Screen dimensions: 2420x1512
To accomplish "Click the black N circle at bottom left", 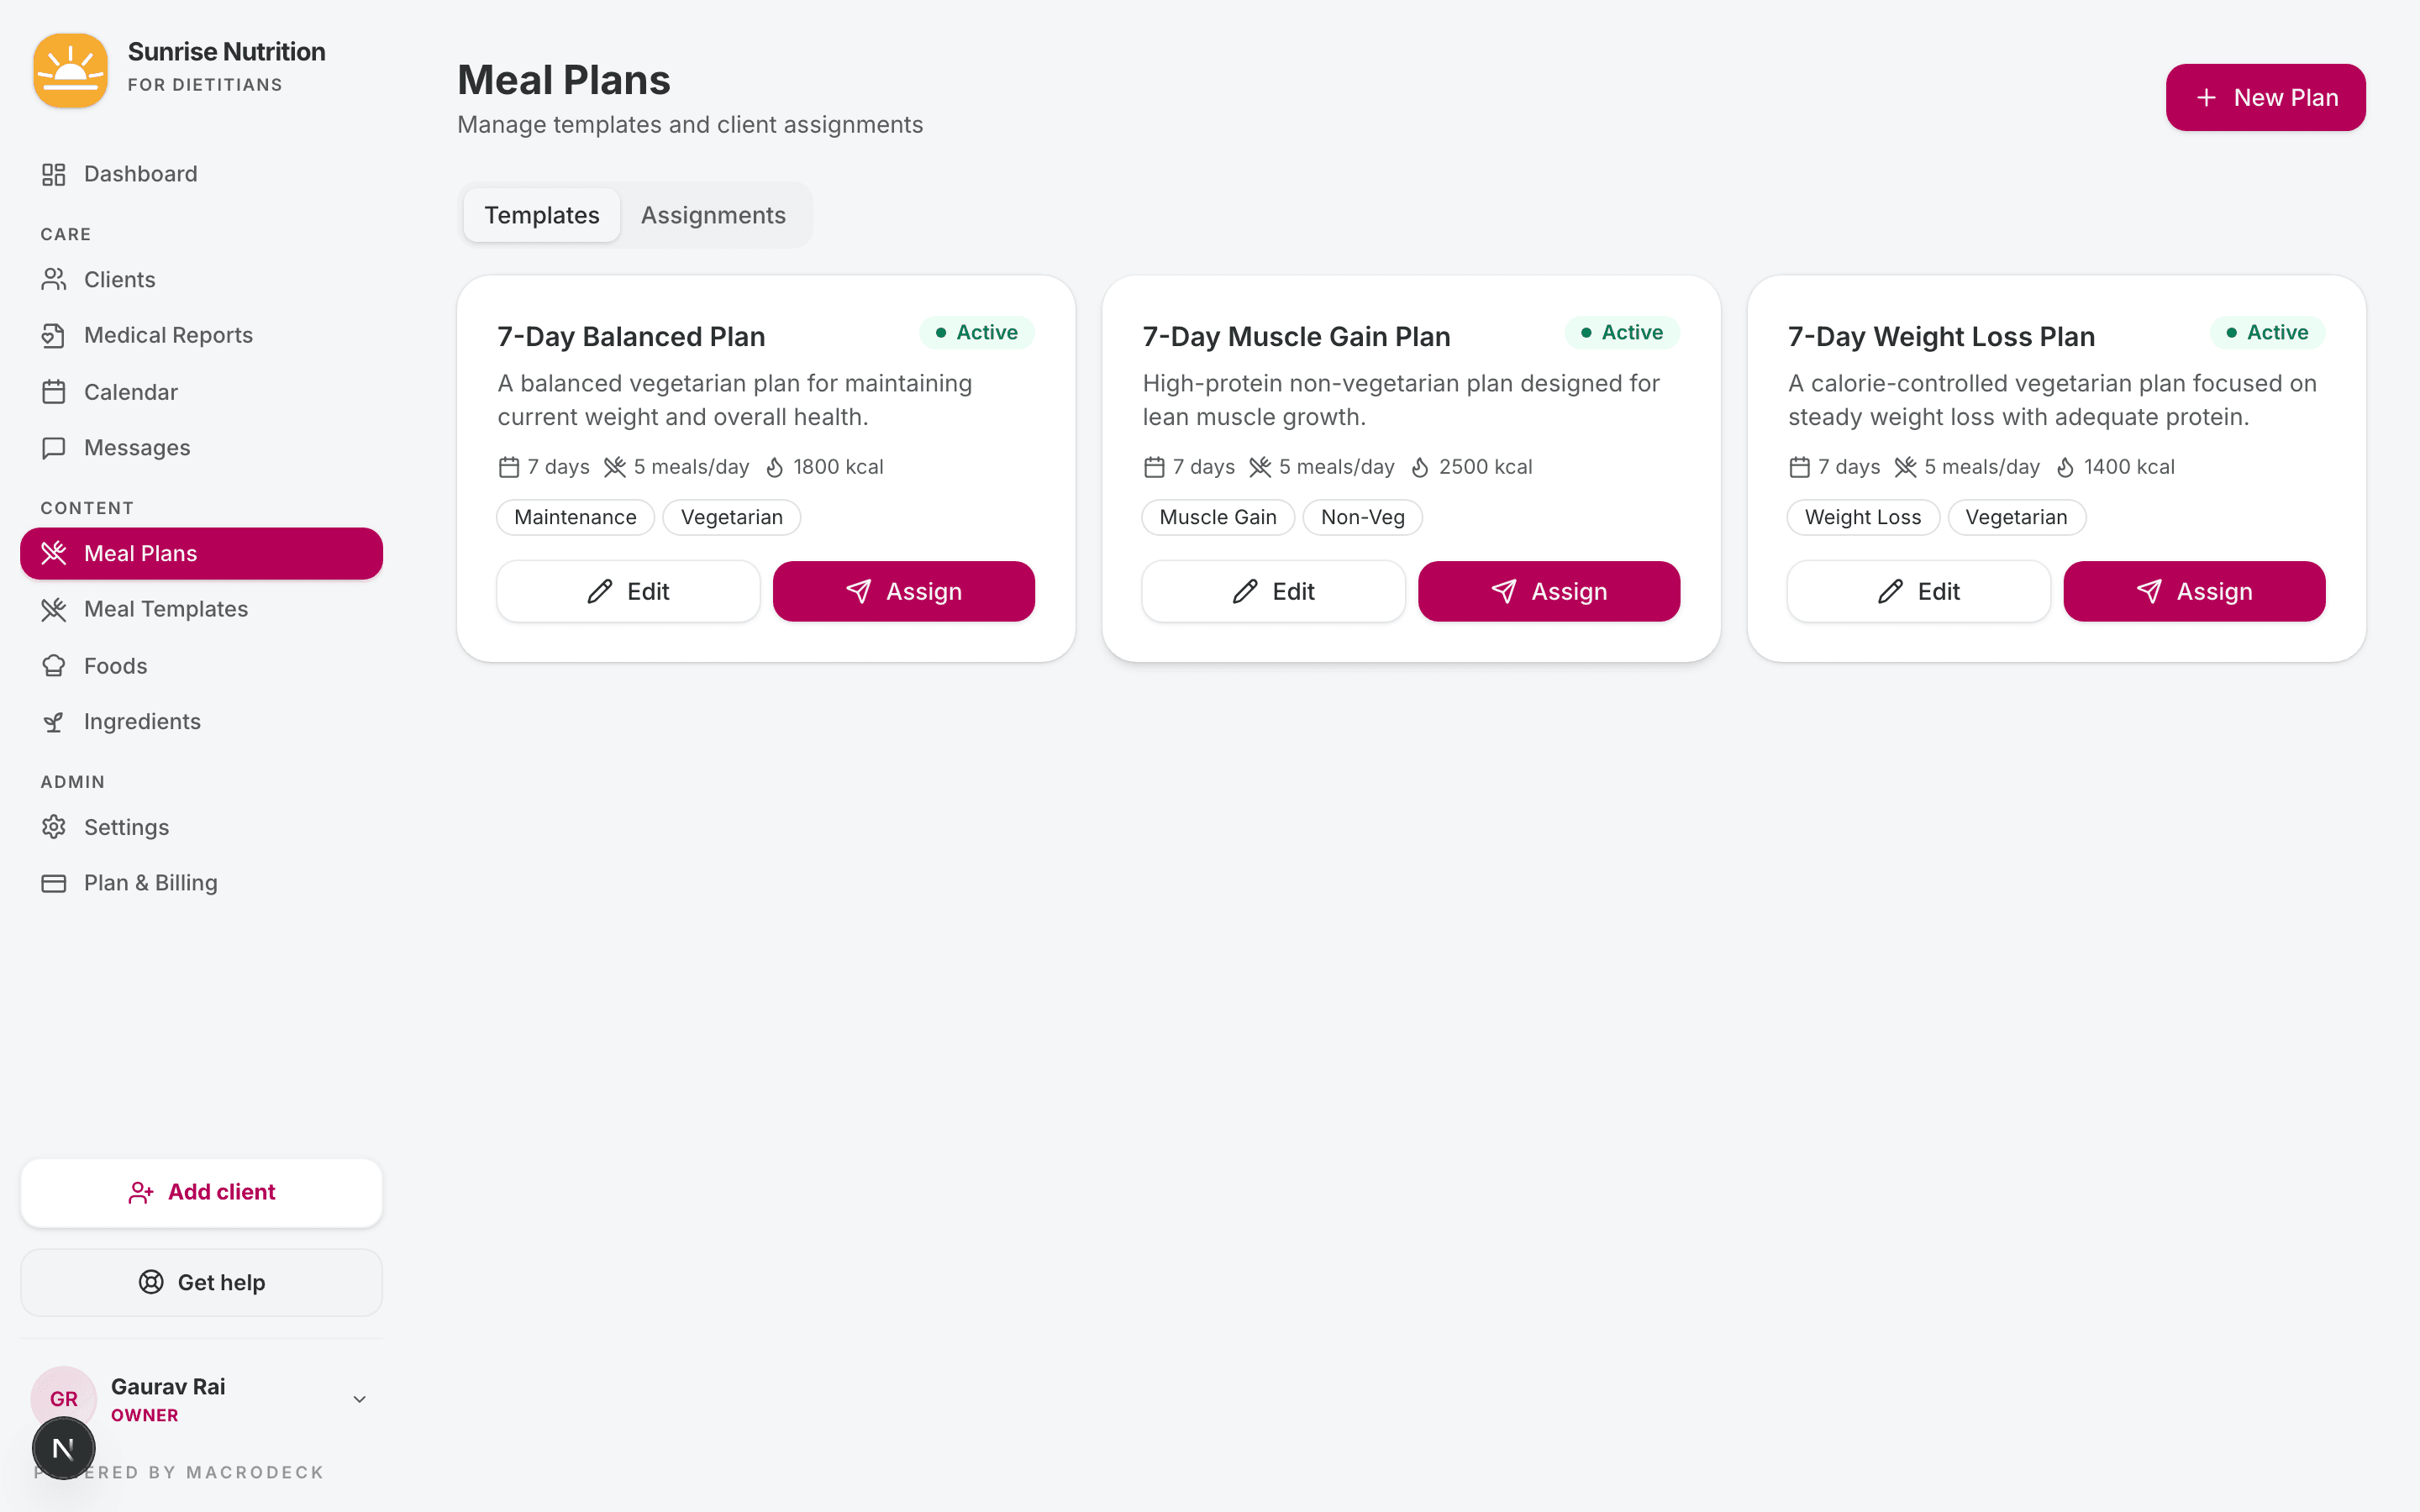I will (64, 1447).
